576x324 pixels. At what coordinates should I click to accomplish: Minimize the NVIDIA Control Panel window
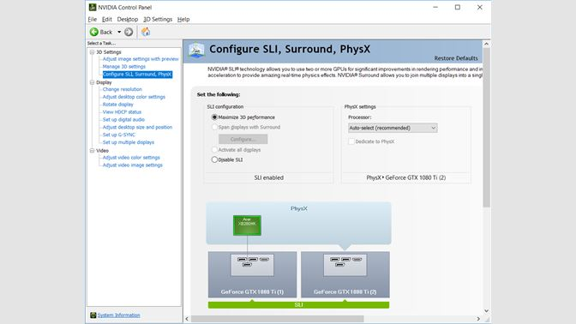pyautogui.click(x=435, y=7)
